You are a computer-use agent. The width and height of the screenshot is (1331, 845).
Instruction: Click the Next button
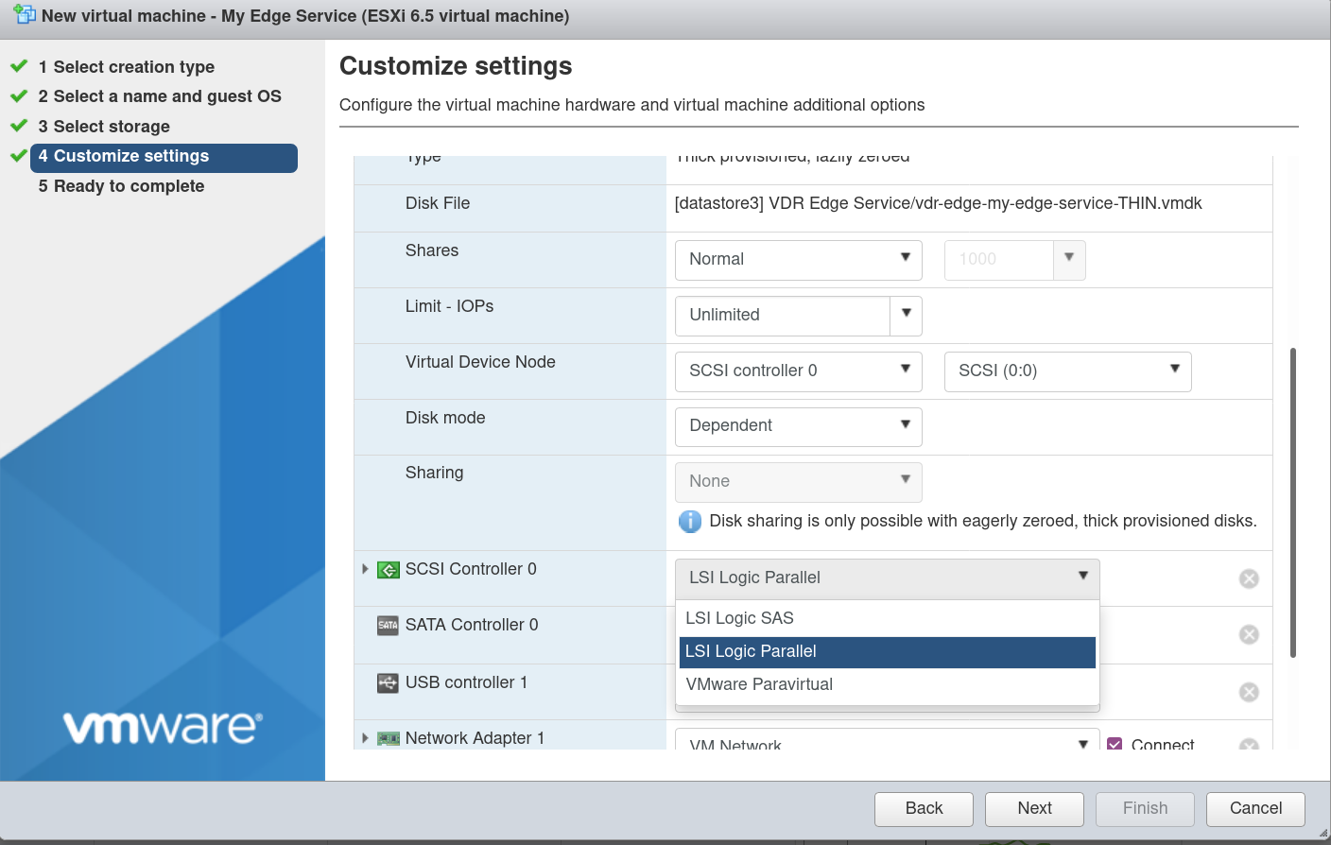(x=1034, y=809)
